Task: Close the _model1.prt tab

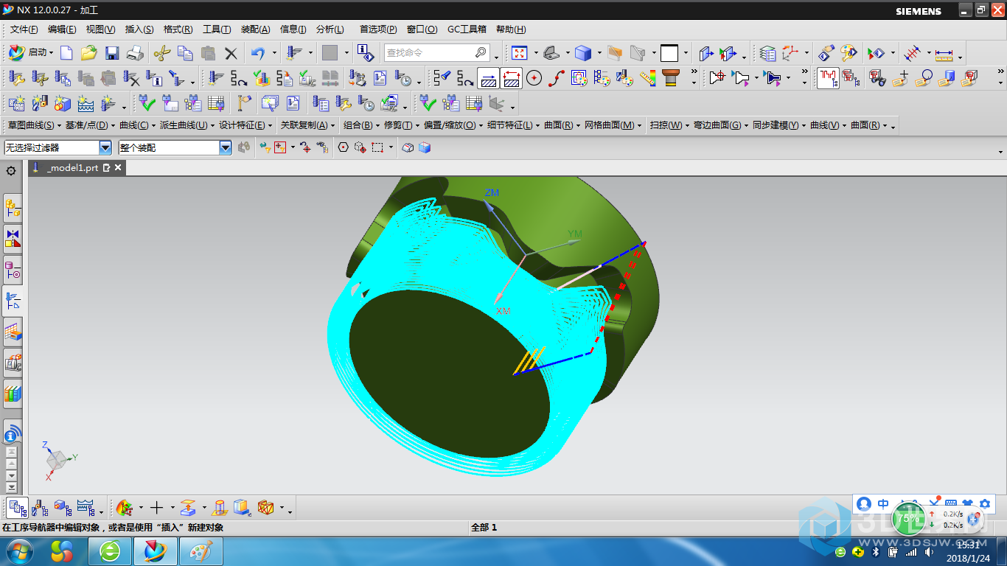Action: [x=117, y=168]
